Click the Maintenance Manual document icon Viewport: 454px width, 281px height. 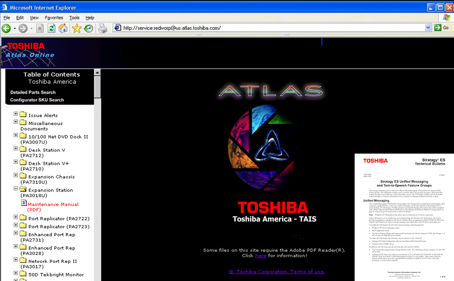tap(24, 203)
